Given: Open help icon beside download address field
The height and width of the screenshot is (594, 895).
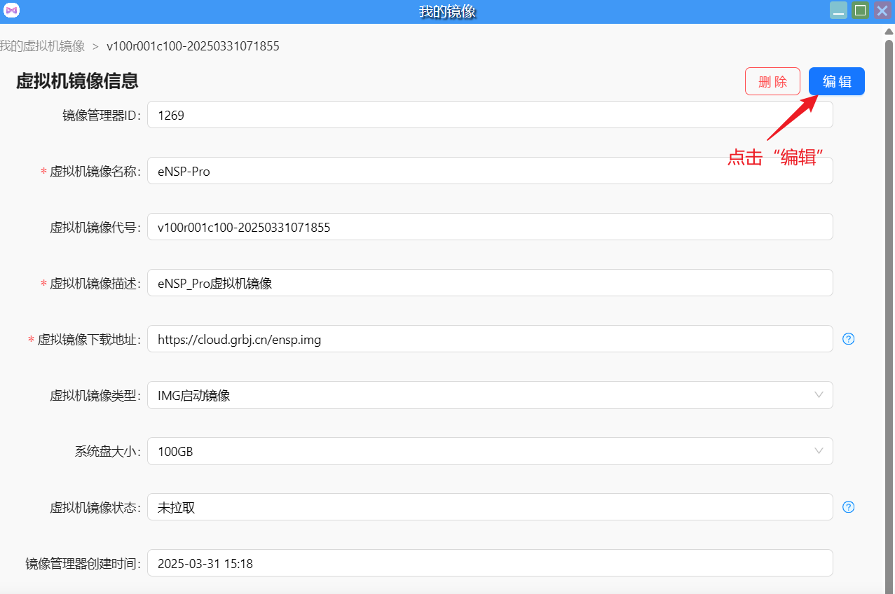Looking at the screenshot, I should [x=848, y=339].
